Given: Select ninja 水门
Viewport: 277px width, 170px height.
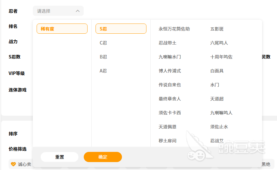Looking at the screenshot, I should (x=215, y=85).
